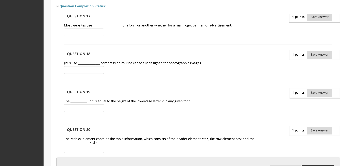340x166 pixels.
Task: Collapse the Question Completion Status arrow
Action: [58, 6]
